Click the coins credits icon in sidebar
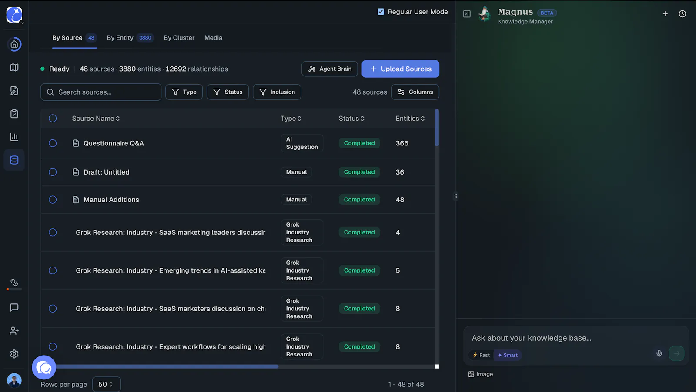Viewport: 696px width, 392px height. (x=14, y=283)
